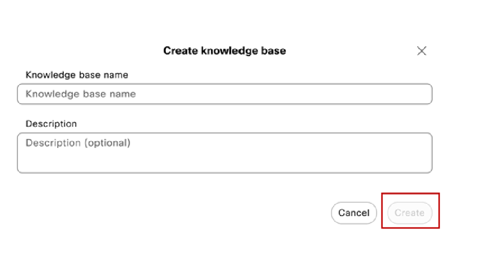Click the greyed-out Create button outlined in red

coord(410,213)
